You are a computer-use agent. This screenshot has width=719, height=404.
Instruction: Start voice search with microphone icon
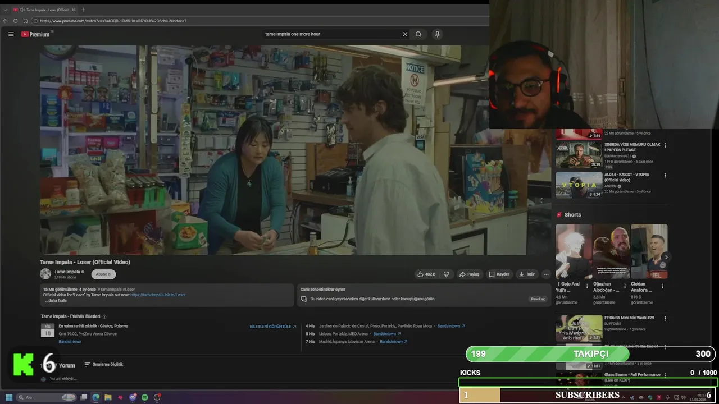point(437,34)
